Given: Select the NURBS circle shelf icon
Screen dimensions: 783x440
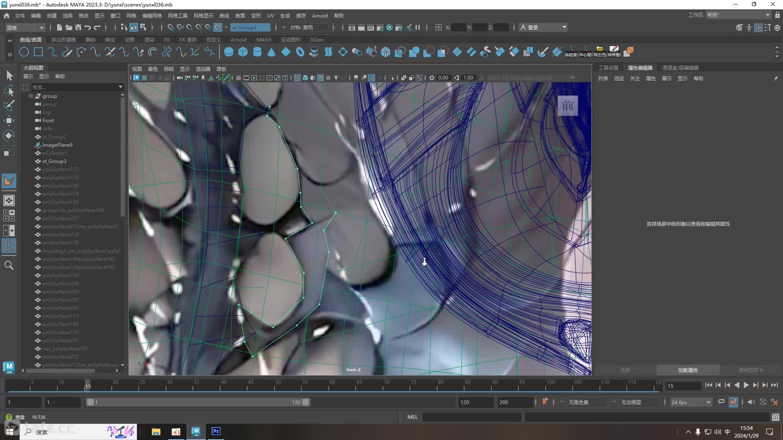Looking at the screenshot, I should point(24,52).
